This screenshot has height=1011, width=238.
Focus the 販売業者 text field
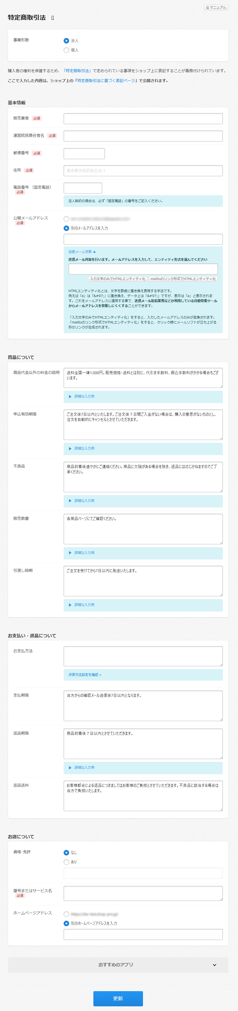[143, 118]
